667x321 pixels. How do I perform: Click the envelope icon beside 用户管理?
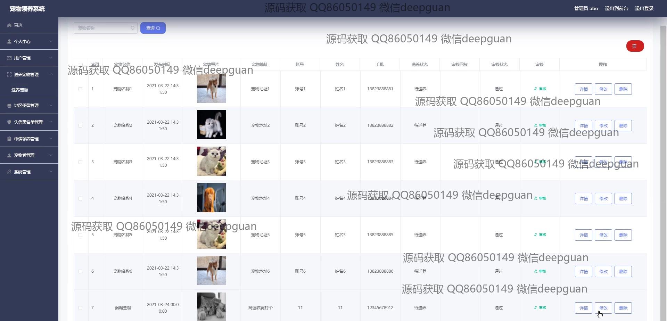pos(9,58)
